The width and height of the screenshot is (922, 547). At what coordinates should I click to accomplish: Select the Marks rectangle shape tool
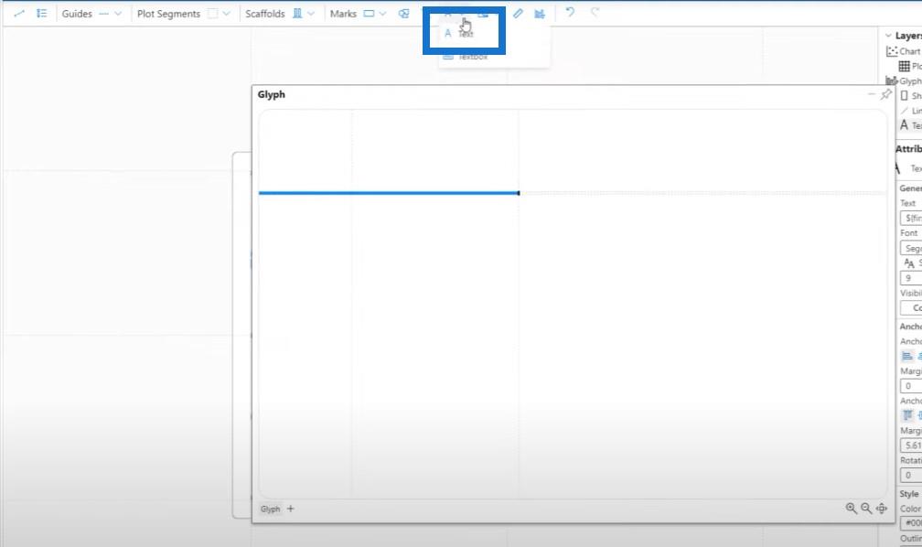coord(369,14)
